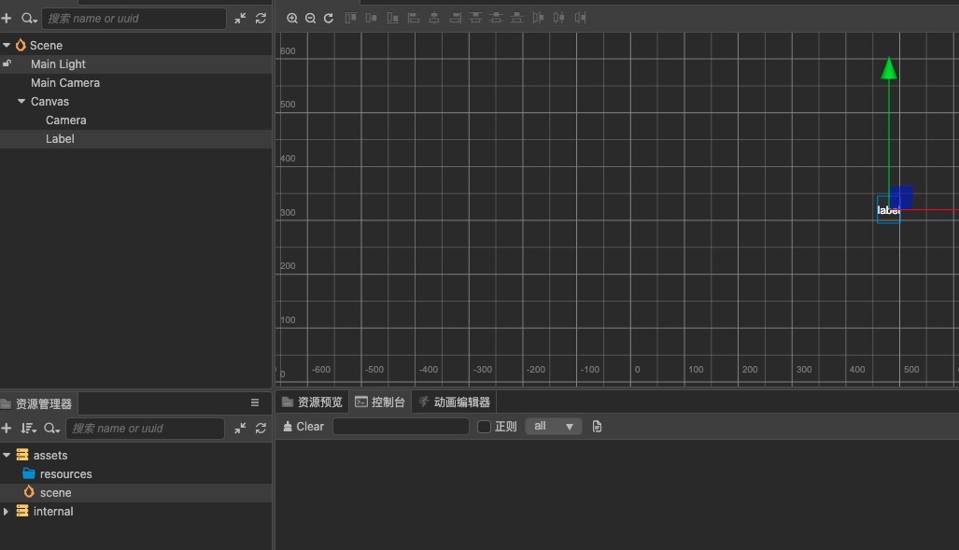The width and height of the screenshot is (959, 550).
Task: Click the blue XY plane gizmo handle
Action: click(x=901, y=197)
